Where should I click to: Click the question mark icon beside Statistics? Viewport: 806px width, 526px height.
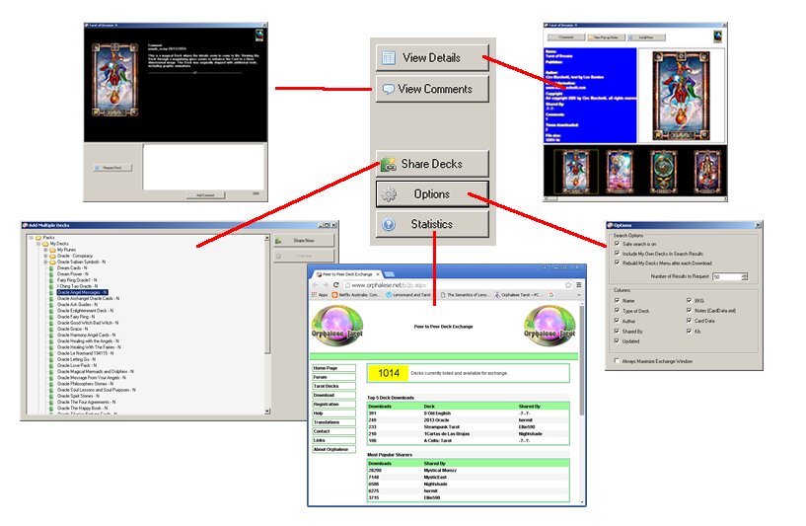[x=389, y=225]
